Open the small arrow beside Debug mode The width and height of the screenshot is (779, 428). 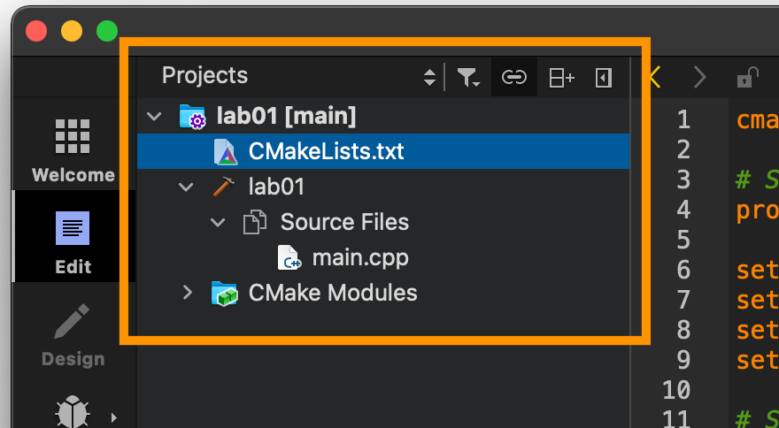[x=114, y=417]
